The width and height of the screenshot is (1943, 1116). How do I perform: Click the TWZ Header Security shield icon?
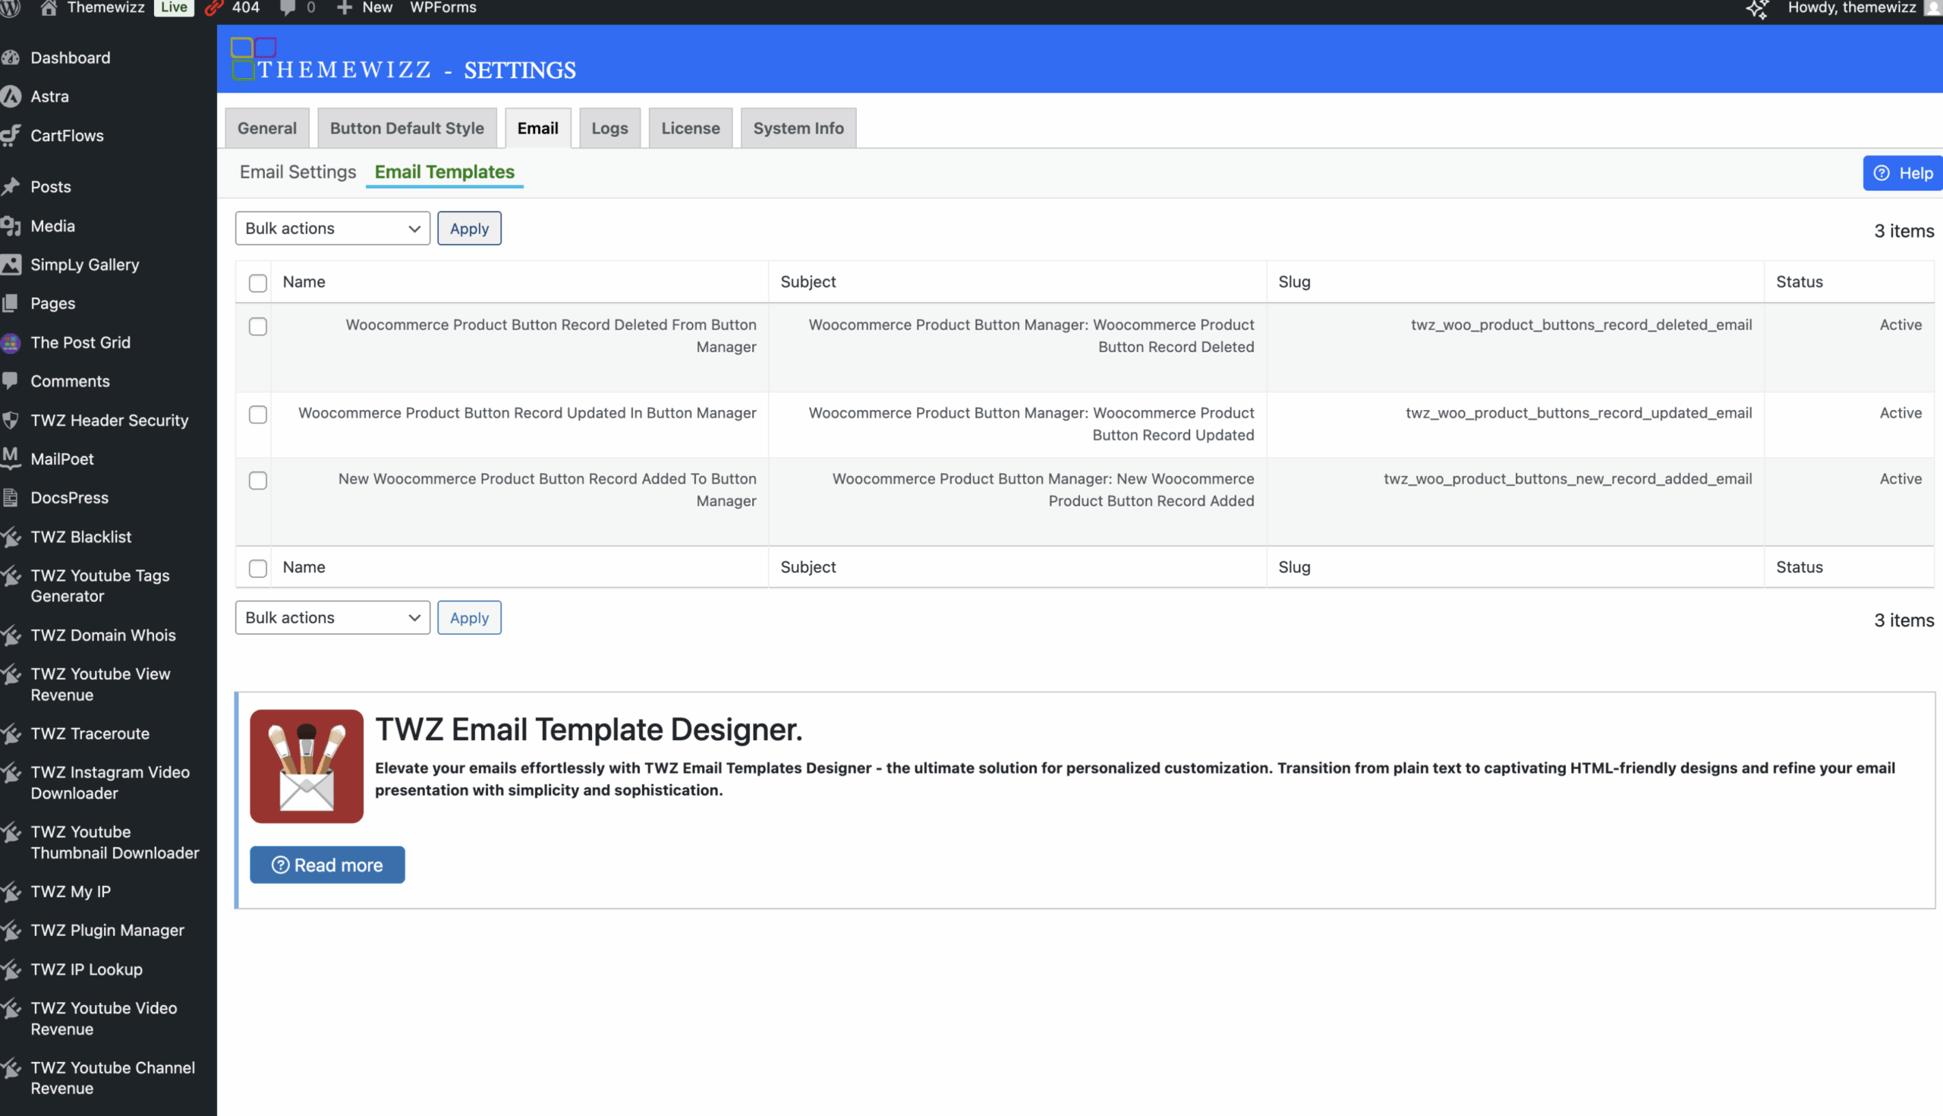(x=11, y=420)
